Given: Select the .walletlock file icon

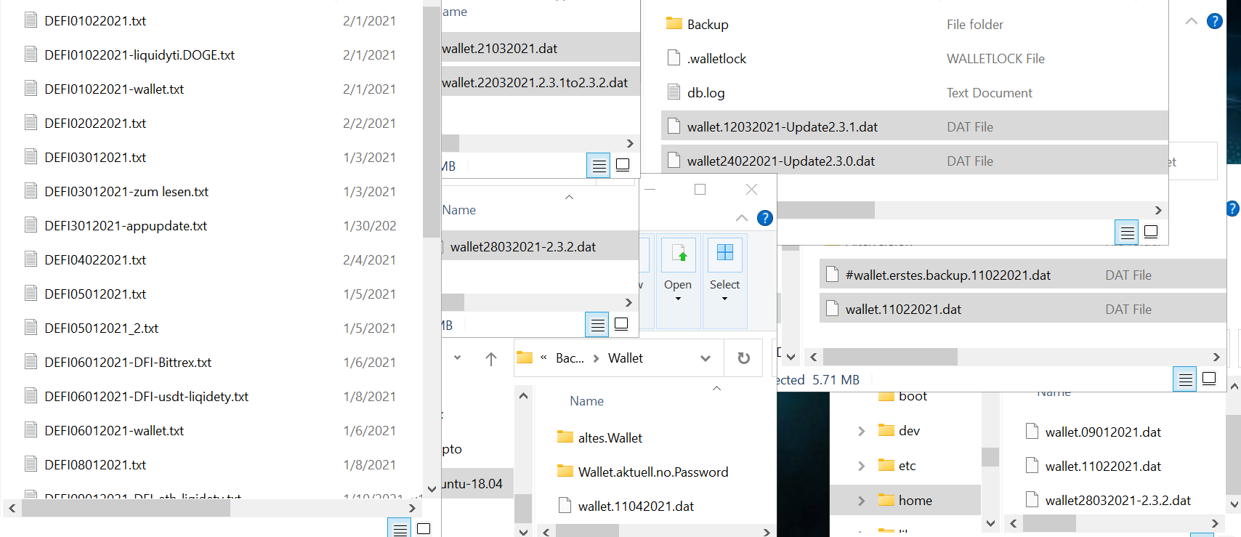Looking at the screenshot, I should coord(674,57).
